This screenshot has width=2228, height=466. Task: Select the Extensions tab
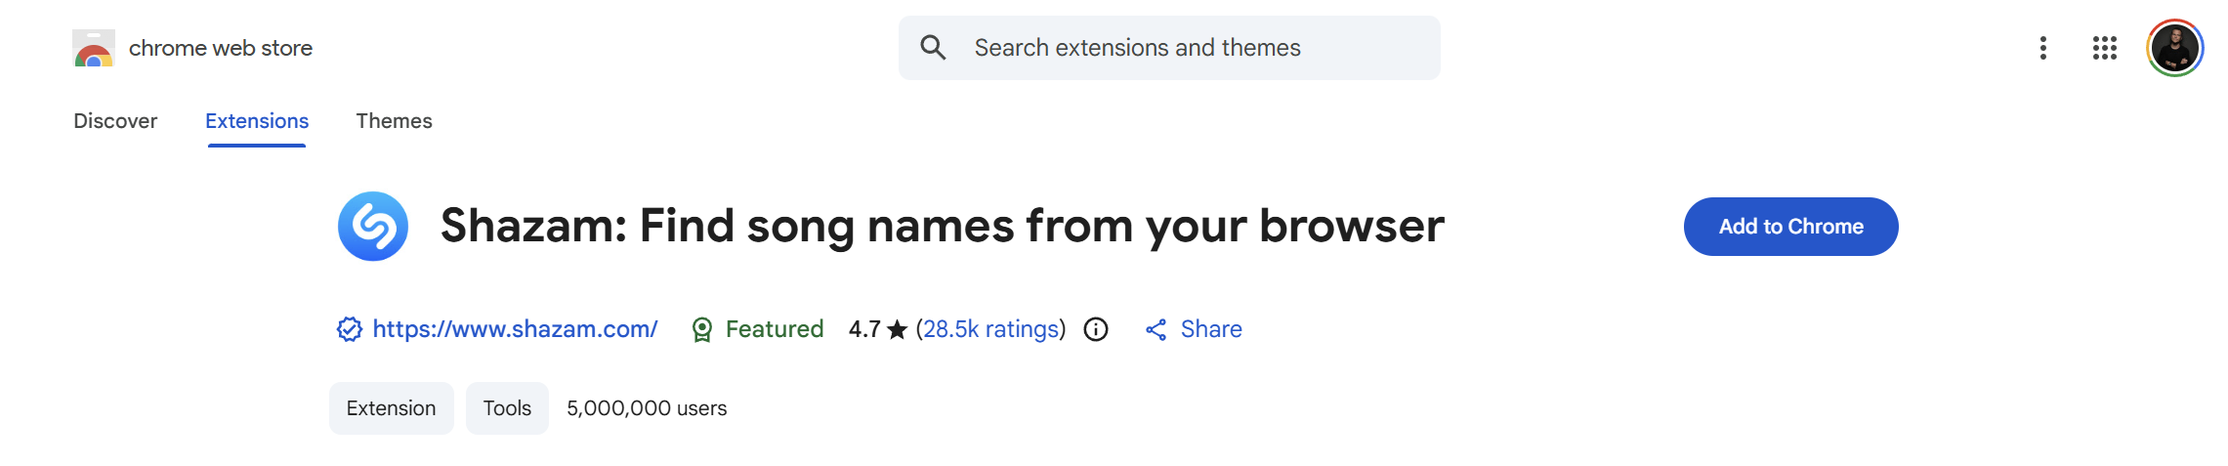(x=257, y=121)
